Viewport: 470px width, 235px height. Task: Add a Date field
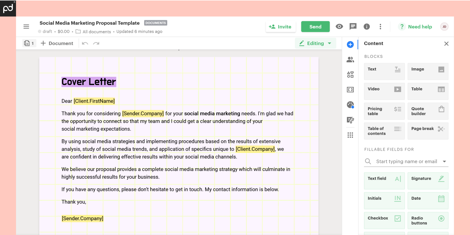click(428, 201)
